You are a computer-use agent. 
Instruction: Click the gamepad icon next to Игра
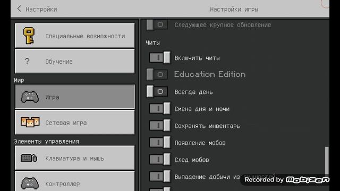[x=30, y=97]
